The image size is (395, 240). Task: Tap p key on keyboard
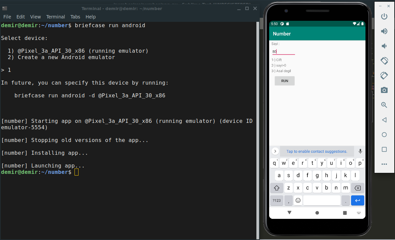360,163
